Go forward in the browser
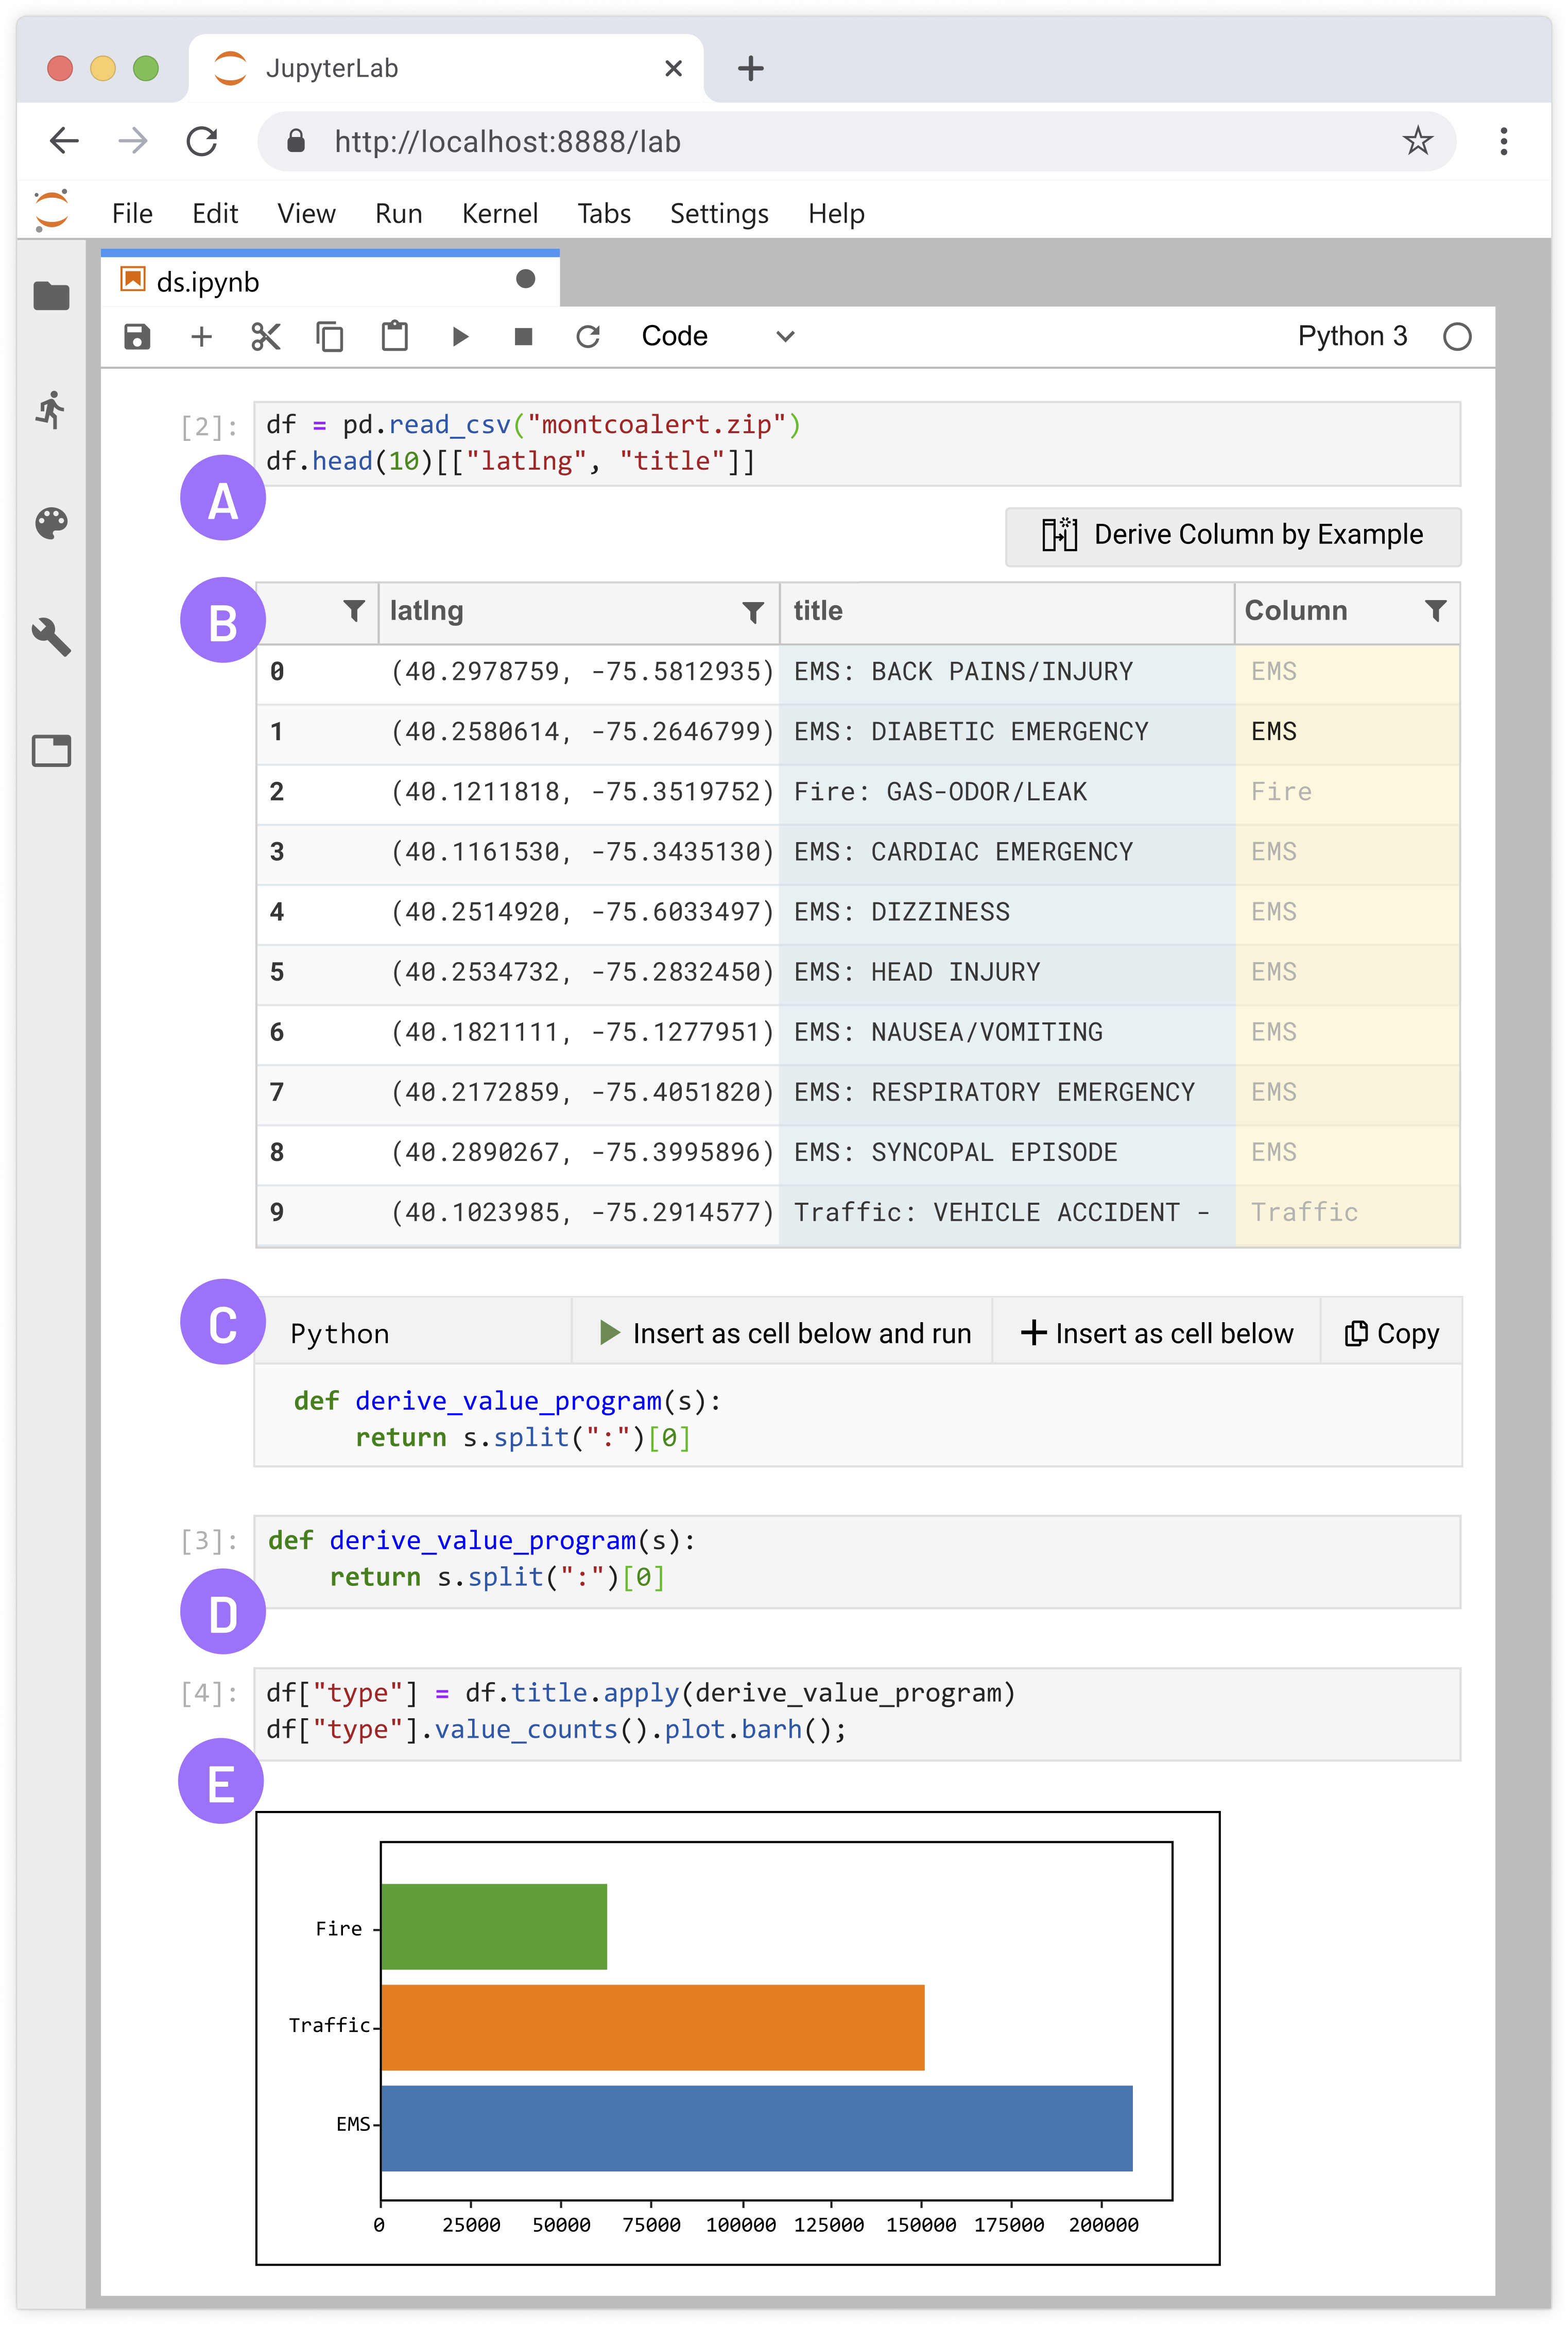The width and height of the screenshot is (1568, 2326). (133, 141)
